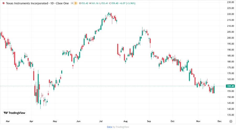The image size is (236, 130).
Task: Click the Texas Instruments logo icon
Action: pyautogui.click(x=3, y=3)
